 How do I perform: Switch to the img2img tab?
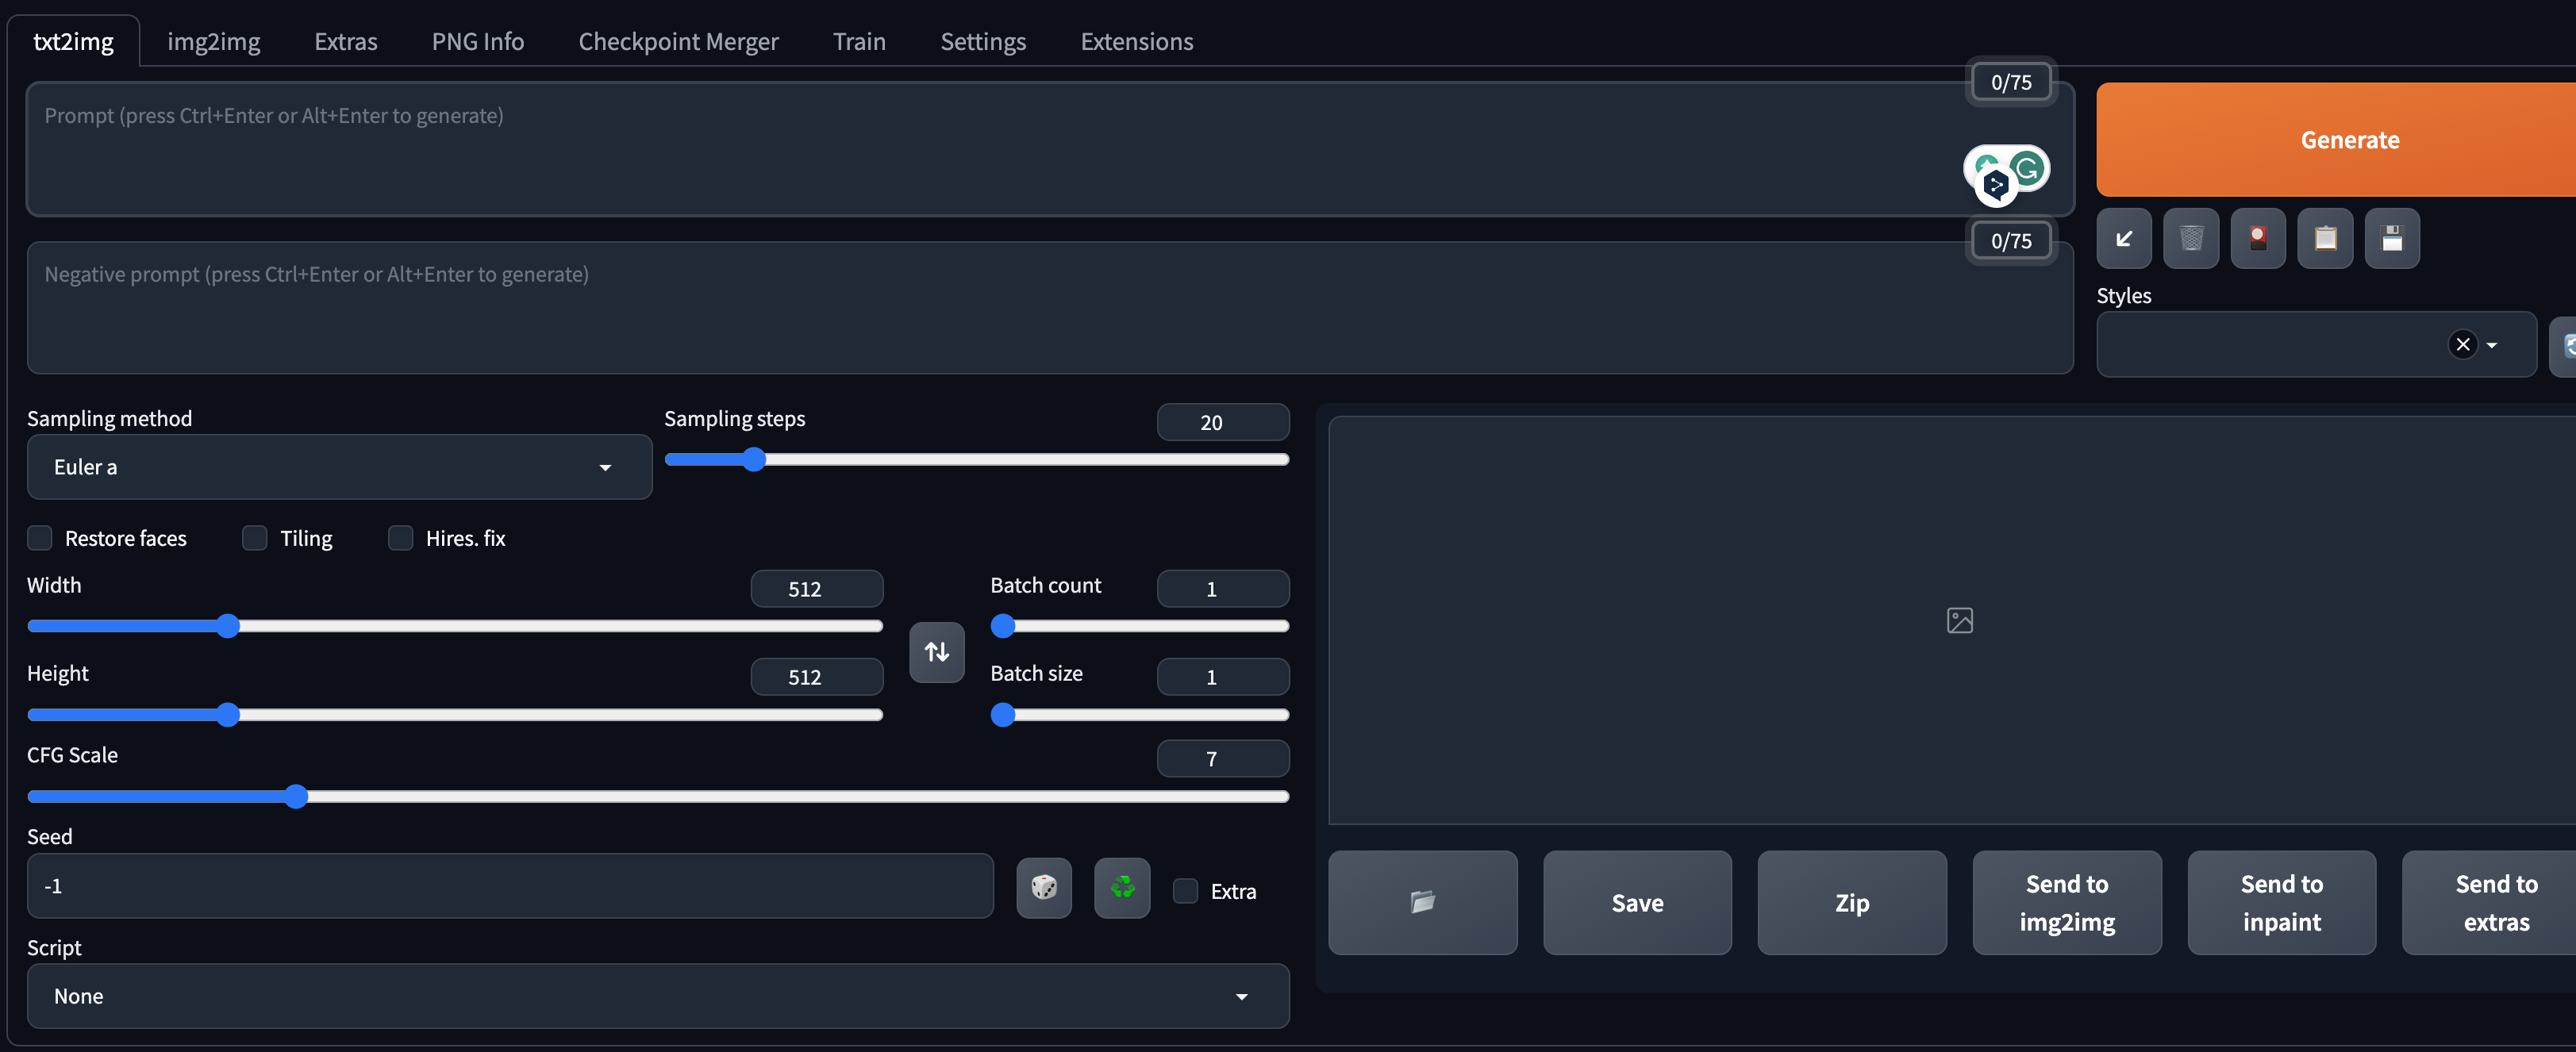[x=213, y=41]
